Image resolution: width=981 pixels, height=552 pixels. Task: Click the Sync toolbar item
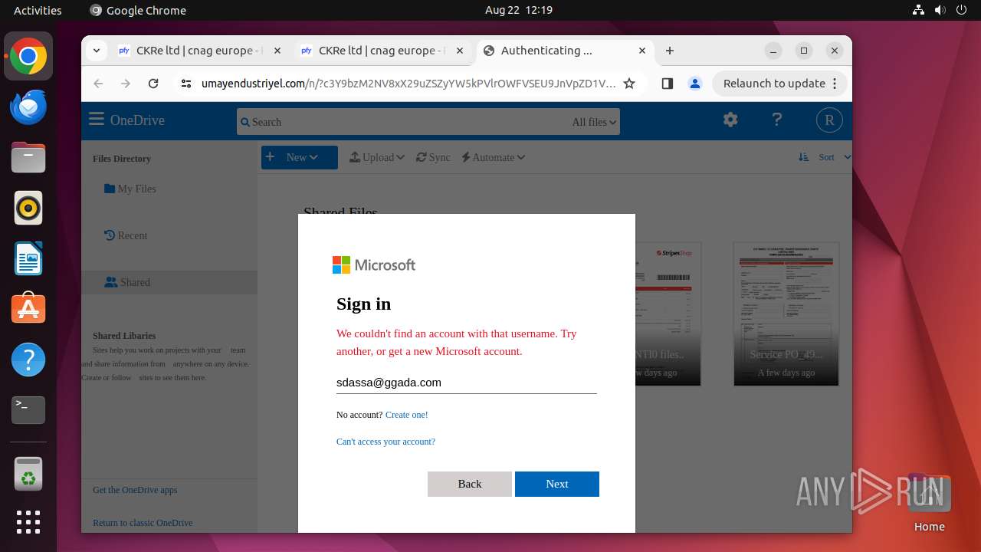(x=433, y=157)
